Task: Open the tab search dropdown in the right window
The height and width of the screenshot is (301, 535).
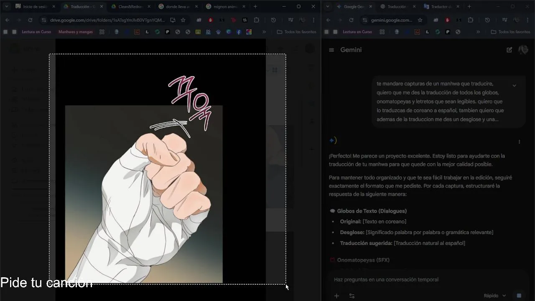Action: click(328, 7)
